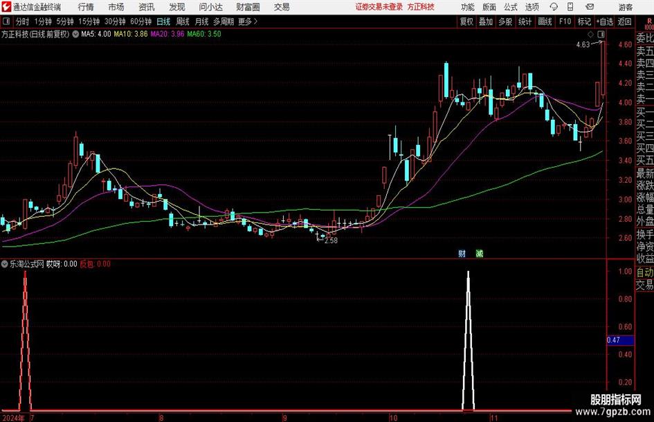Screen dimensions: 654x422
Task: Add stock with the +自选 button
Action: click(605, 21)
